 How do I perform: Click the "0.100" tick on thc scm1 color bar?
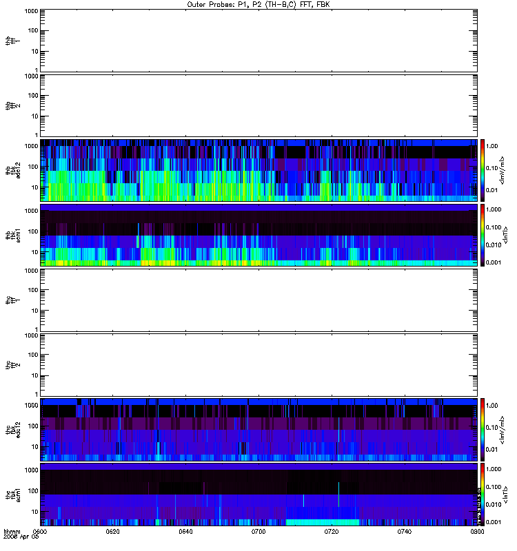click(x=494, y=487)
